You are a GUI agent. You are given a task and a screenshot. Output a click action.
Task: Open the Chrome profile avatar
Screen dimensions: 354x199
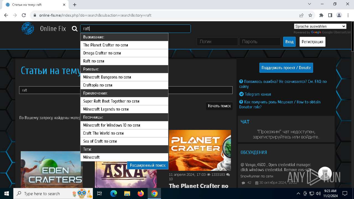coord(339,15)
